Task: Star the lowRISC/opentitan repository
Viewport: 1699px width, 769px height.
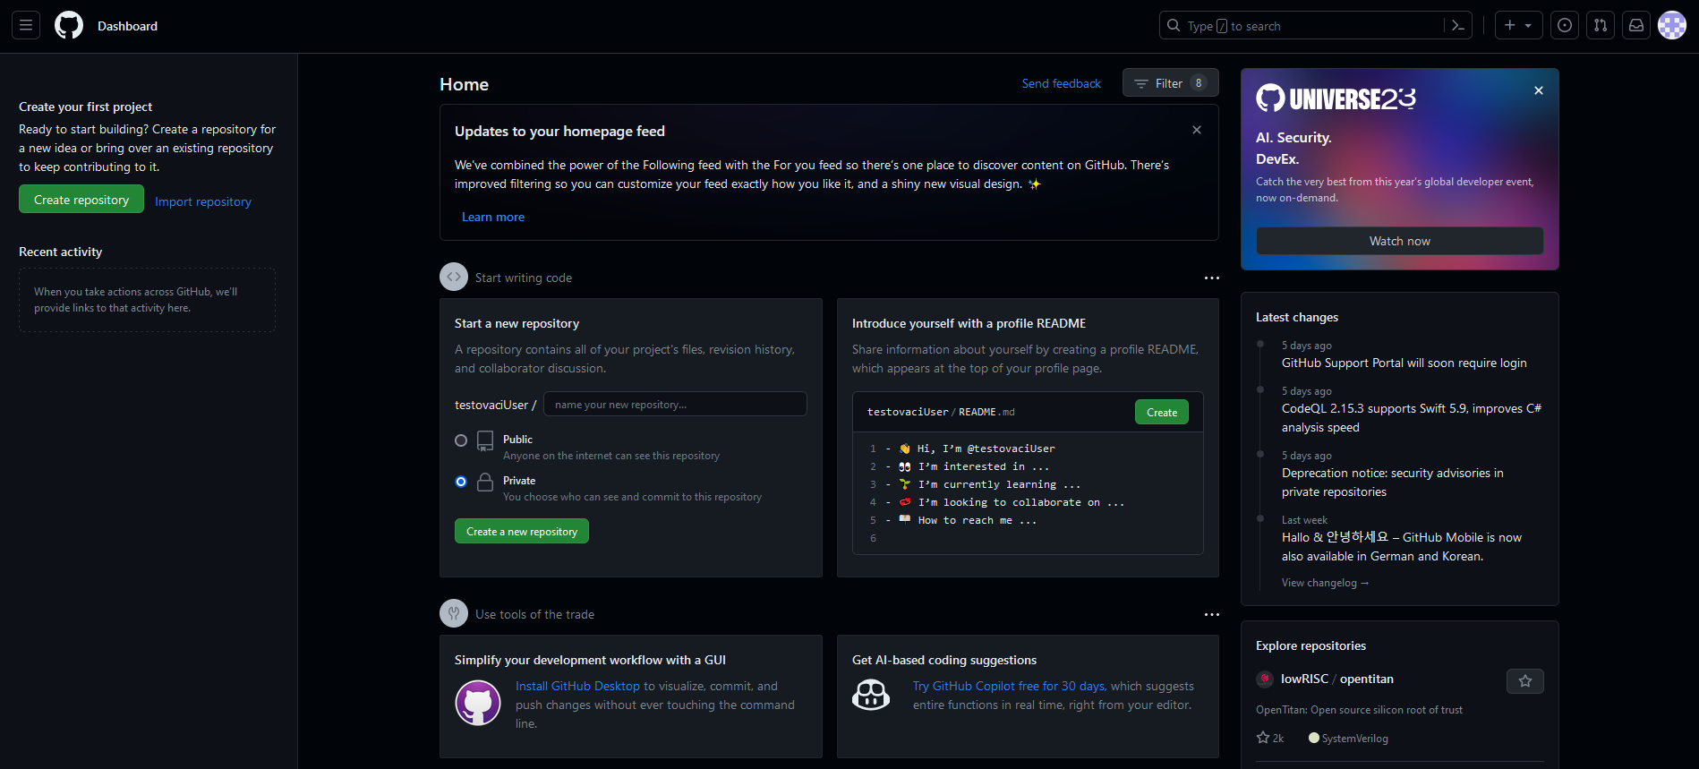Action: click(x=1525, y=681)
